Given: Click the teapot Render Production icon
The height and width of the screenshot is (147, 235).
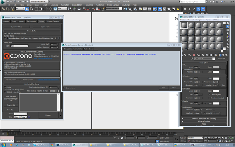Looking at the screenshot, I should click(169, 9).
